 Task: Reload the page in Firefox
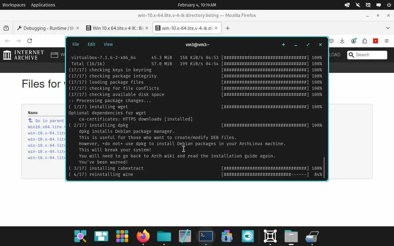[30, 41]
